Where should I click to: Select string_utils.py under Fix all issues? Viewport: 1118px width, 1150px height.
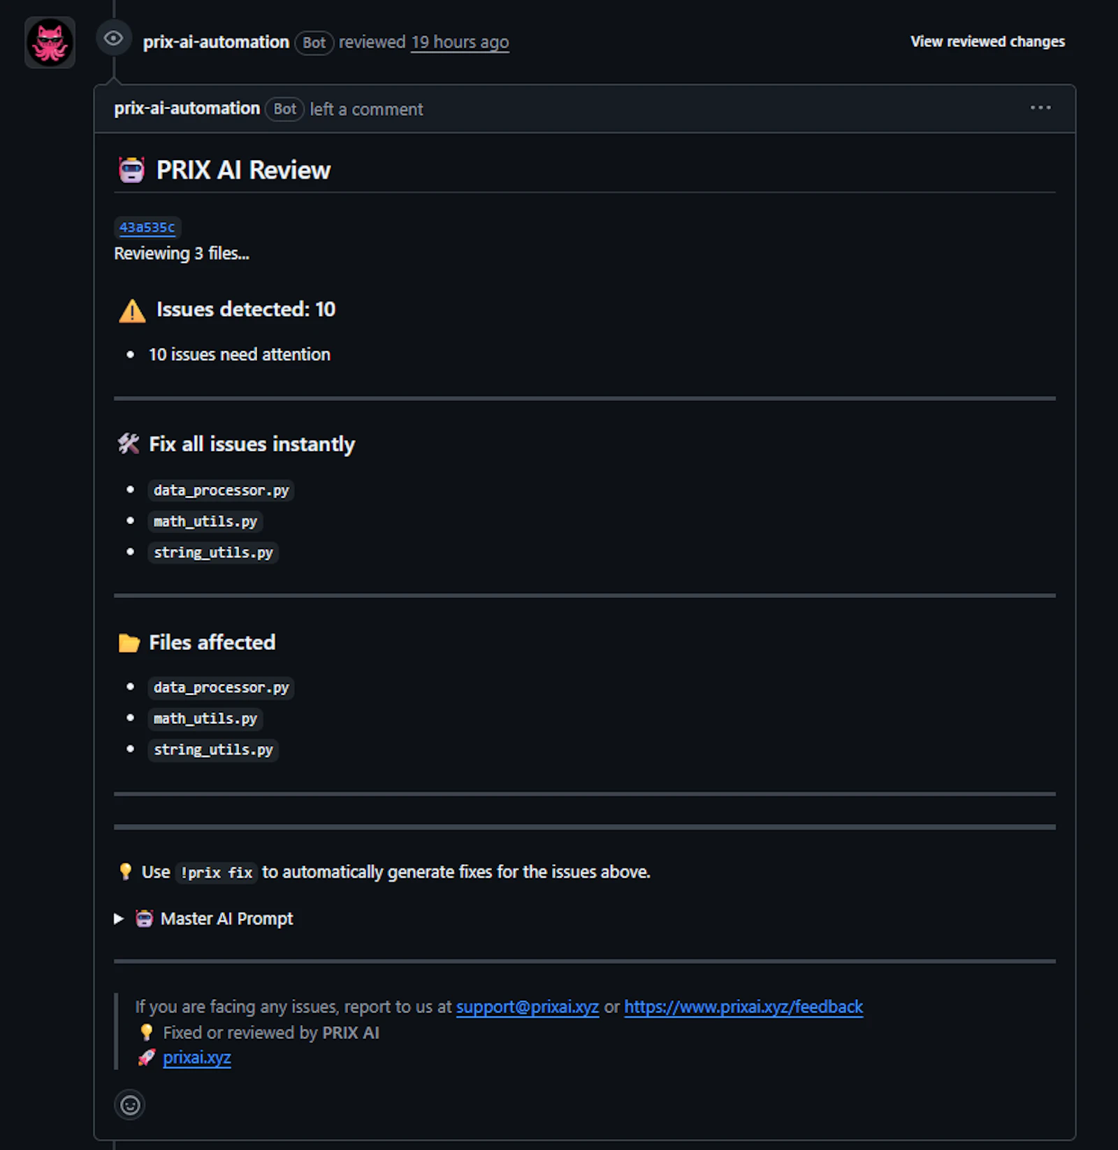213,553
